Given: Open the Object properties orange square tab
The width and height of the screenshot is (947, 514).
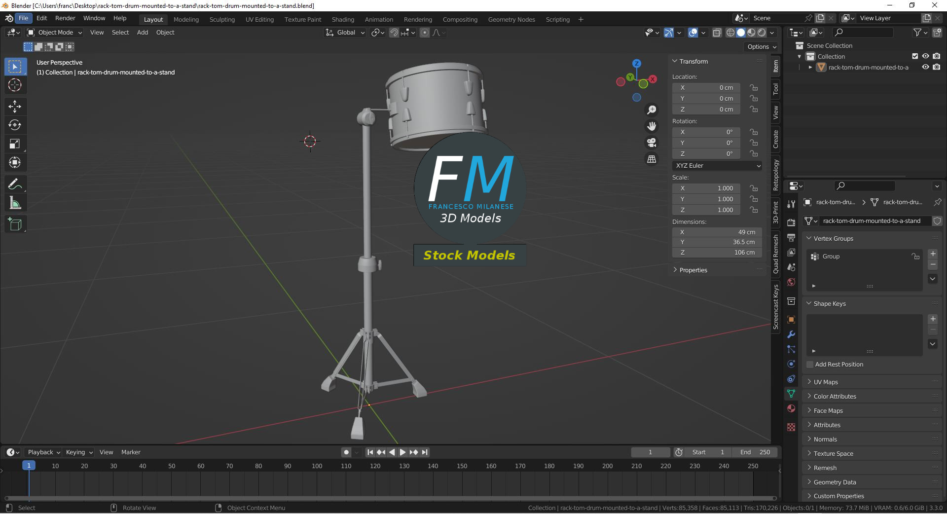Looking at the screenshot, I should click(x=791, y=320).
